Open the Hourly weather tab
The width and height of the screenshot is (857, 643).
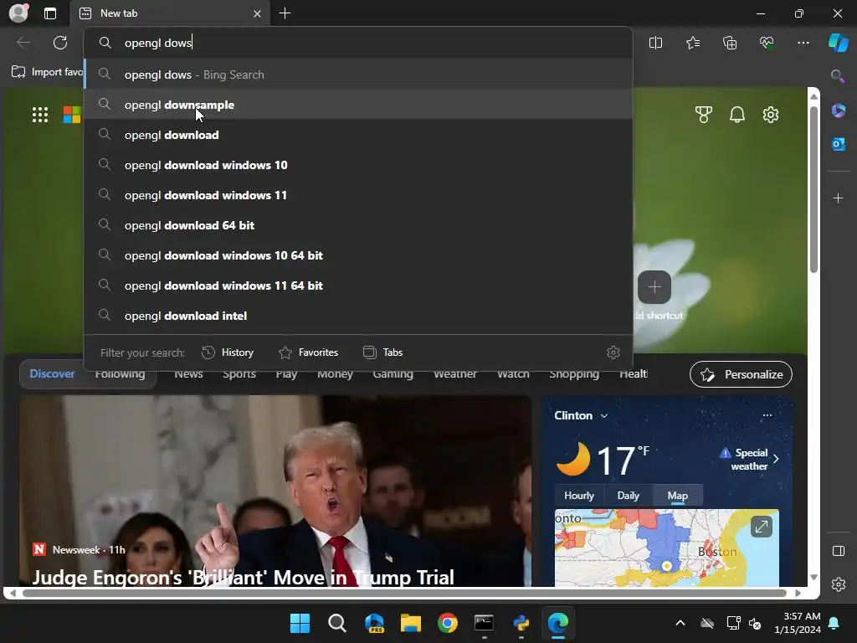coord(579,496)
